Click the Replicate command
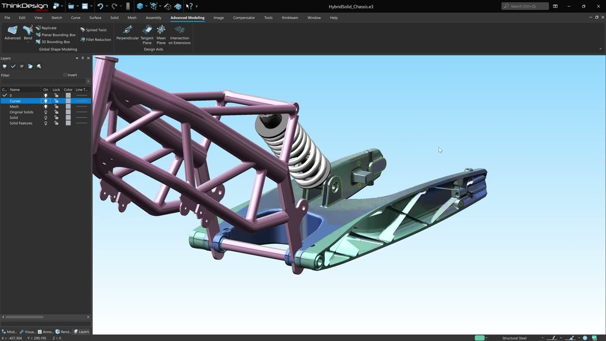The width and height of the screenshot is (606, 341). pos(46,28)
